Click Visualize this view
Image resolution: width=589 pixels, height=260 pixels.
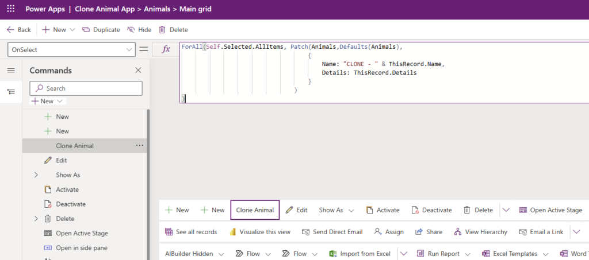(x=260, y=232)
